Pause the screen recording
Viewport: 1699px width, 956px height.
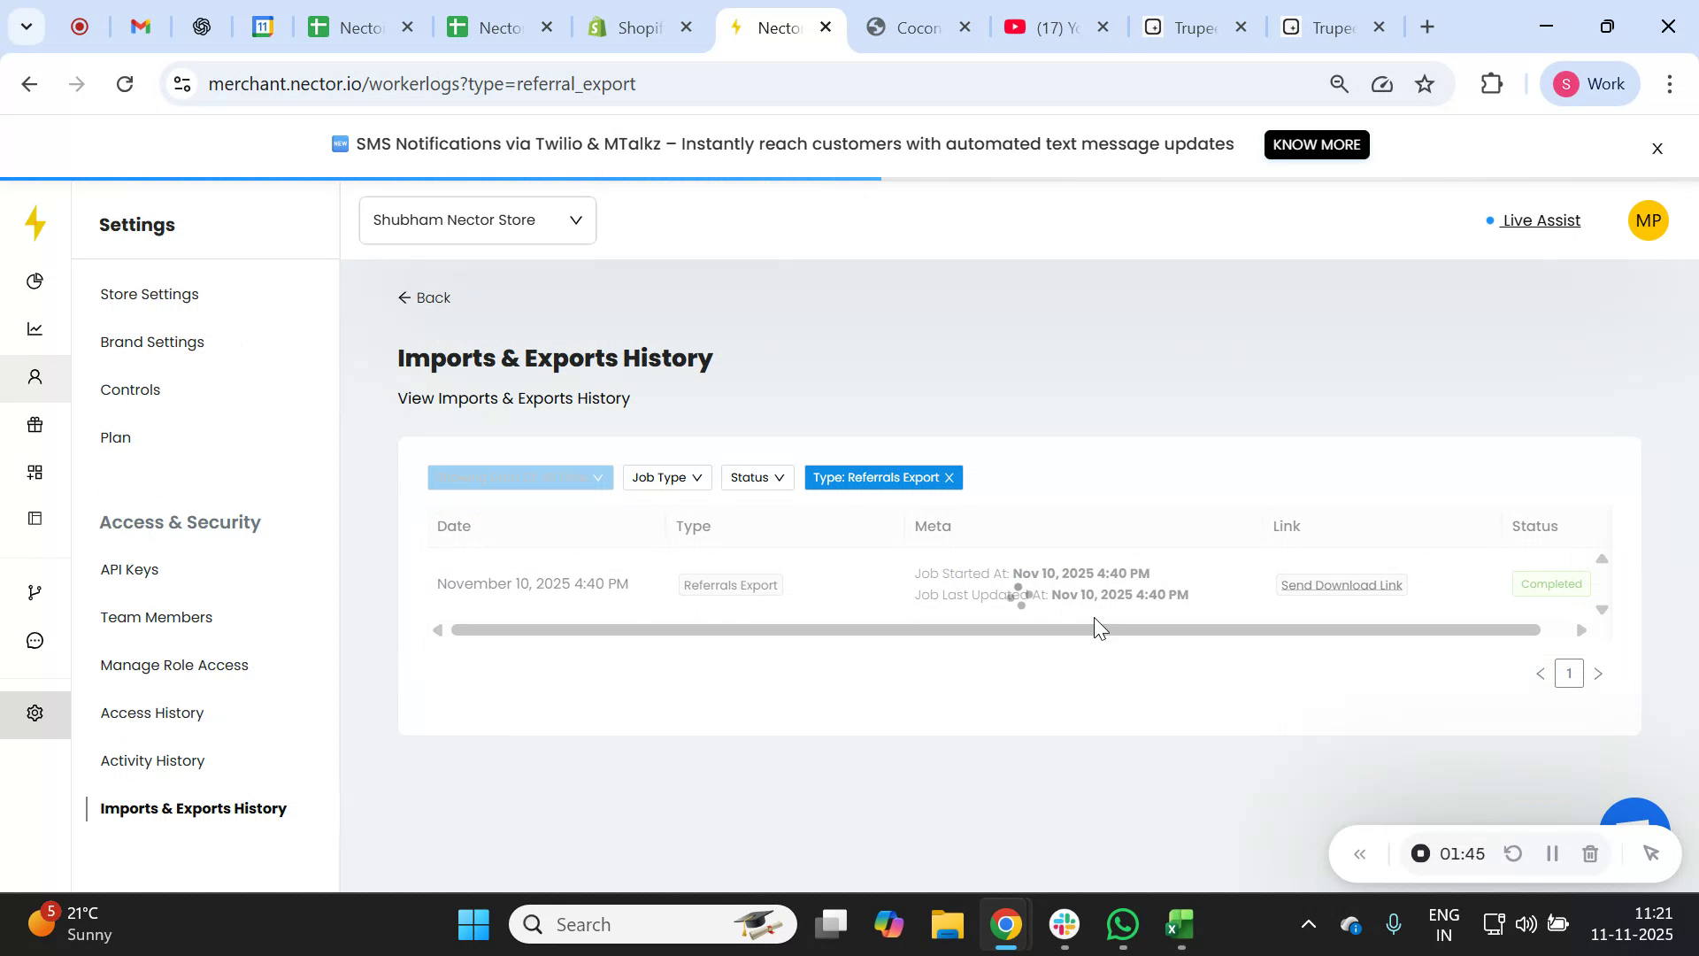coord(1551,853)
